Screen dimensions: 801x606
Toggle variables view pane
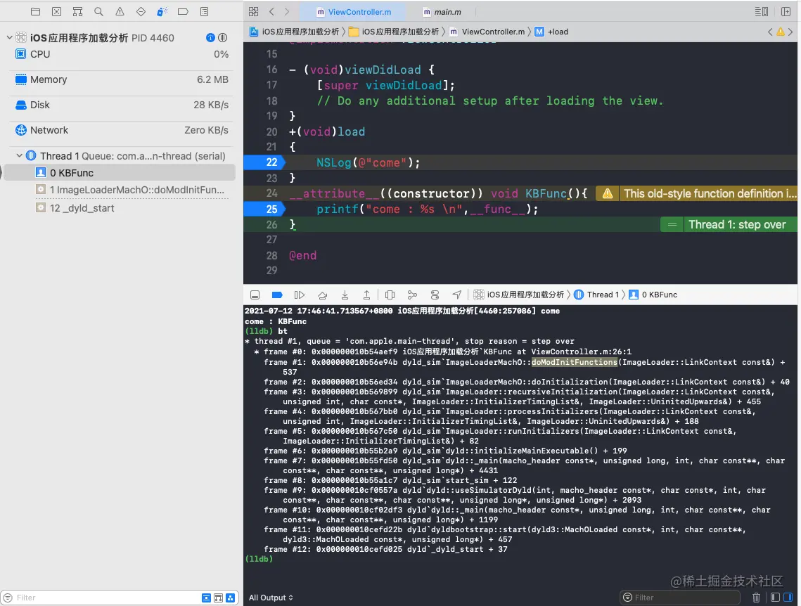click(775, 598)
